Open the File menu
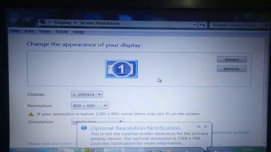 [x=15, y=31]
